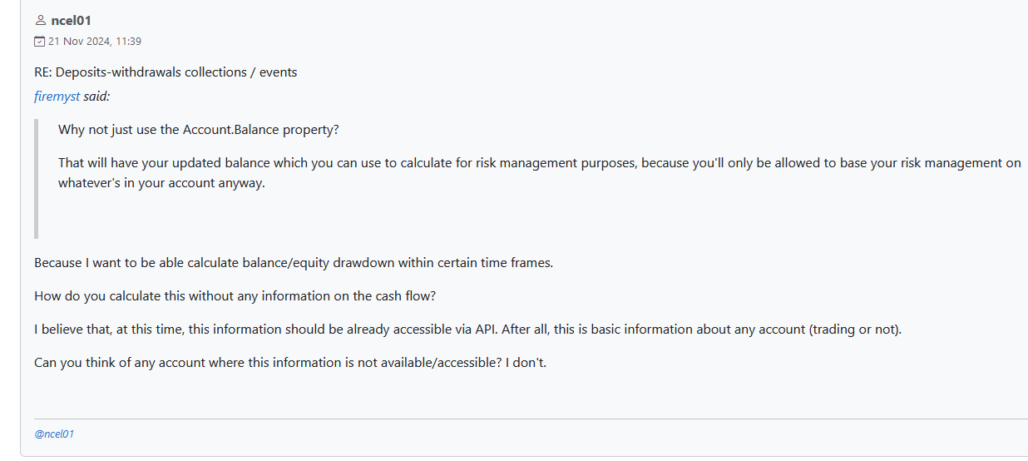Click the post subject 'RE: Deposits-withdrawals collections / events'
The image size is (1028, 461).
click(166, 72)
